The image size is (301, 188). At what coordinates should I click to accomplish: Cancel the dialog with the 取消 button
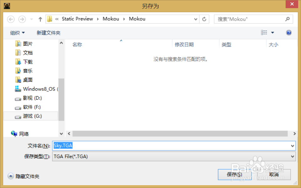tap(274, 175)
